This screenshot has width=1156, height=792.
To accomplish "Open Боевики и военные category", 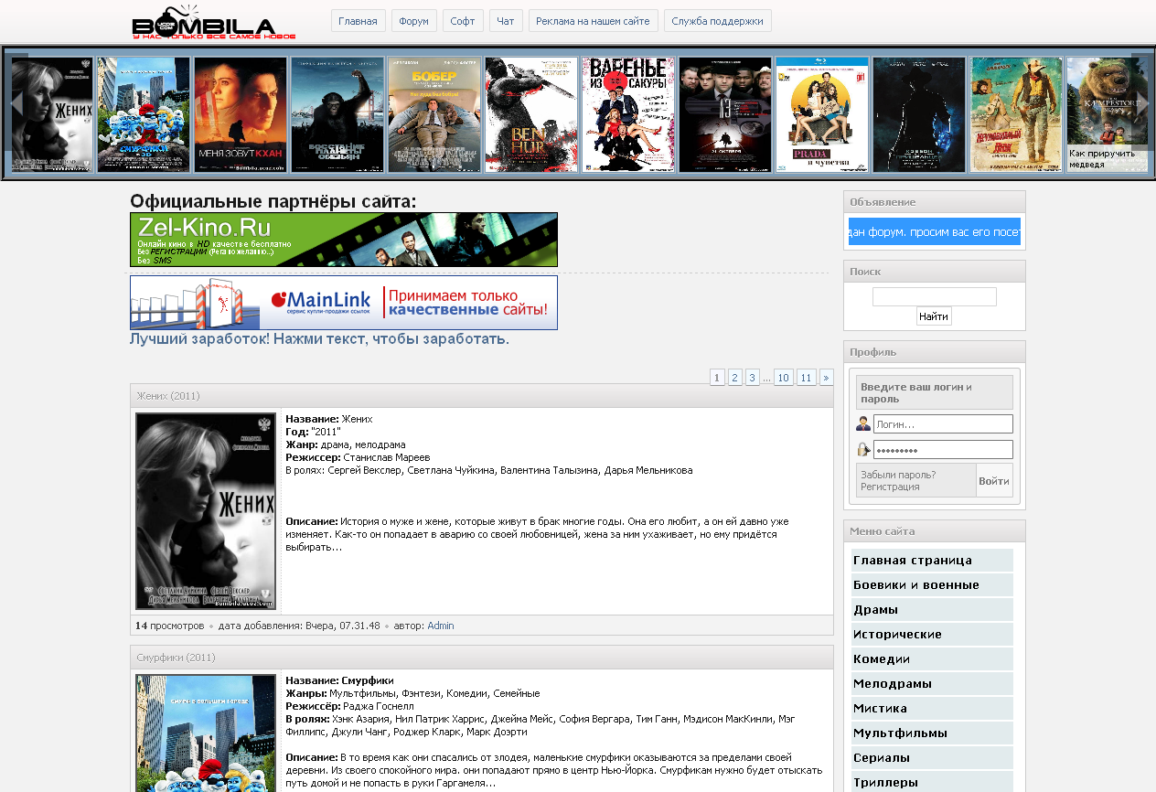I will 932,585.
